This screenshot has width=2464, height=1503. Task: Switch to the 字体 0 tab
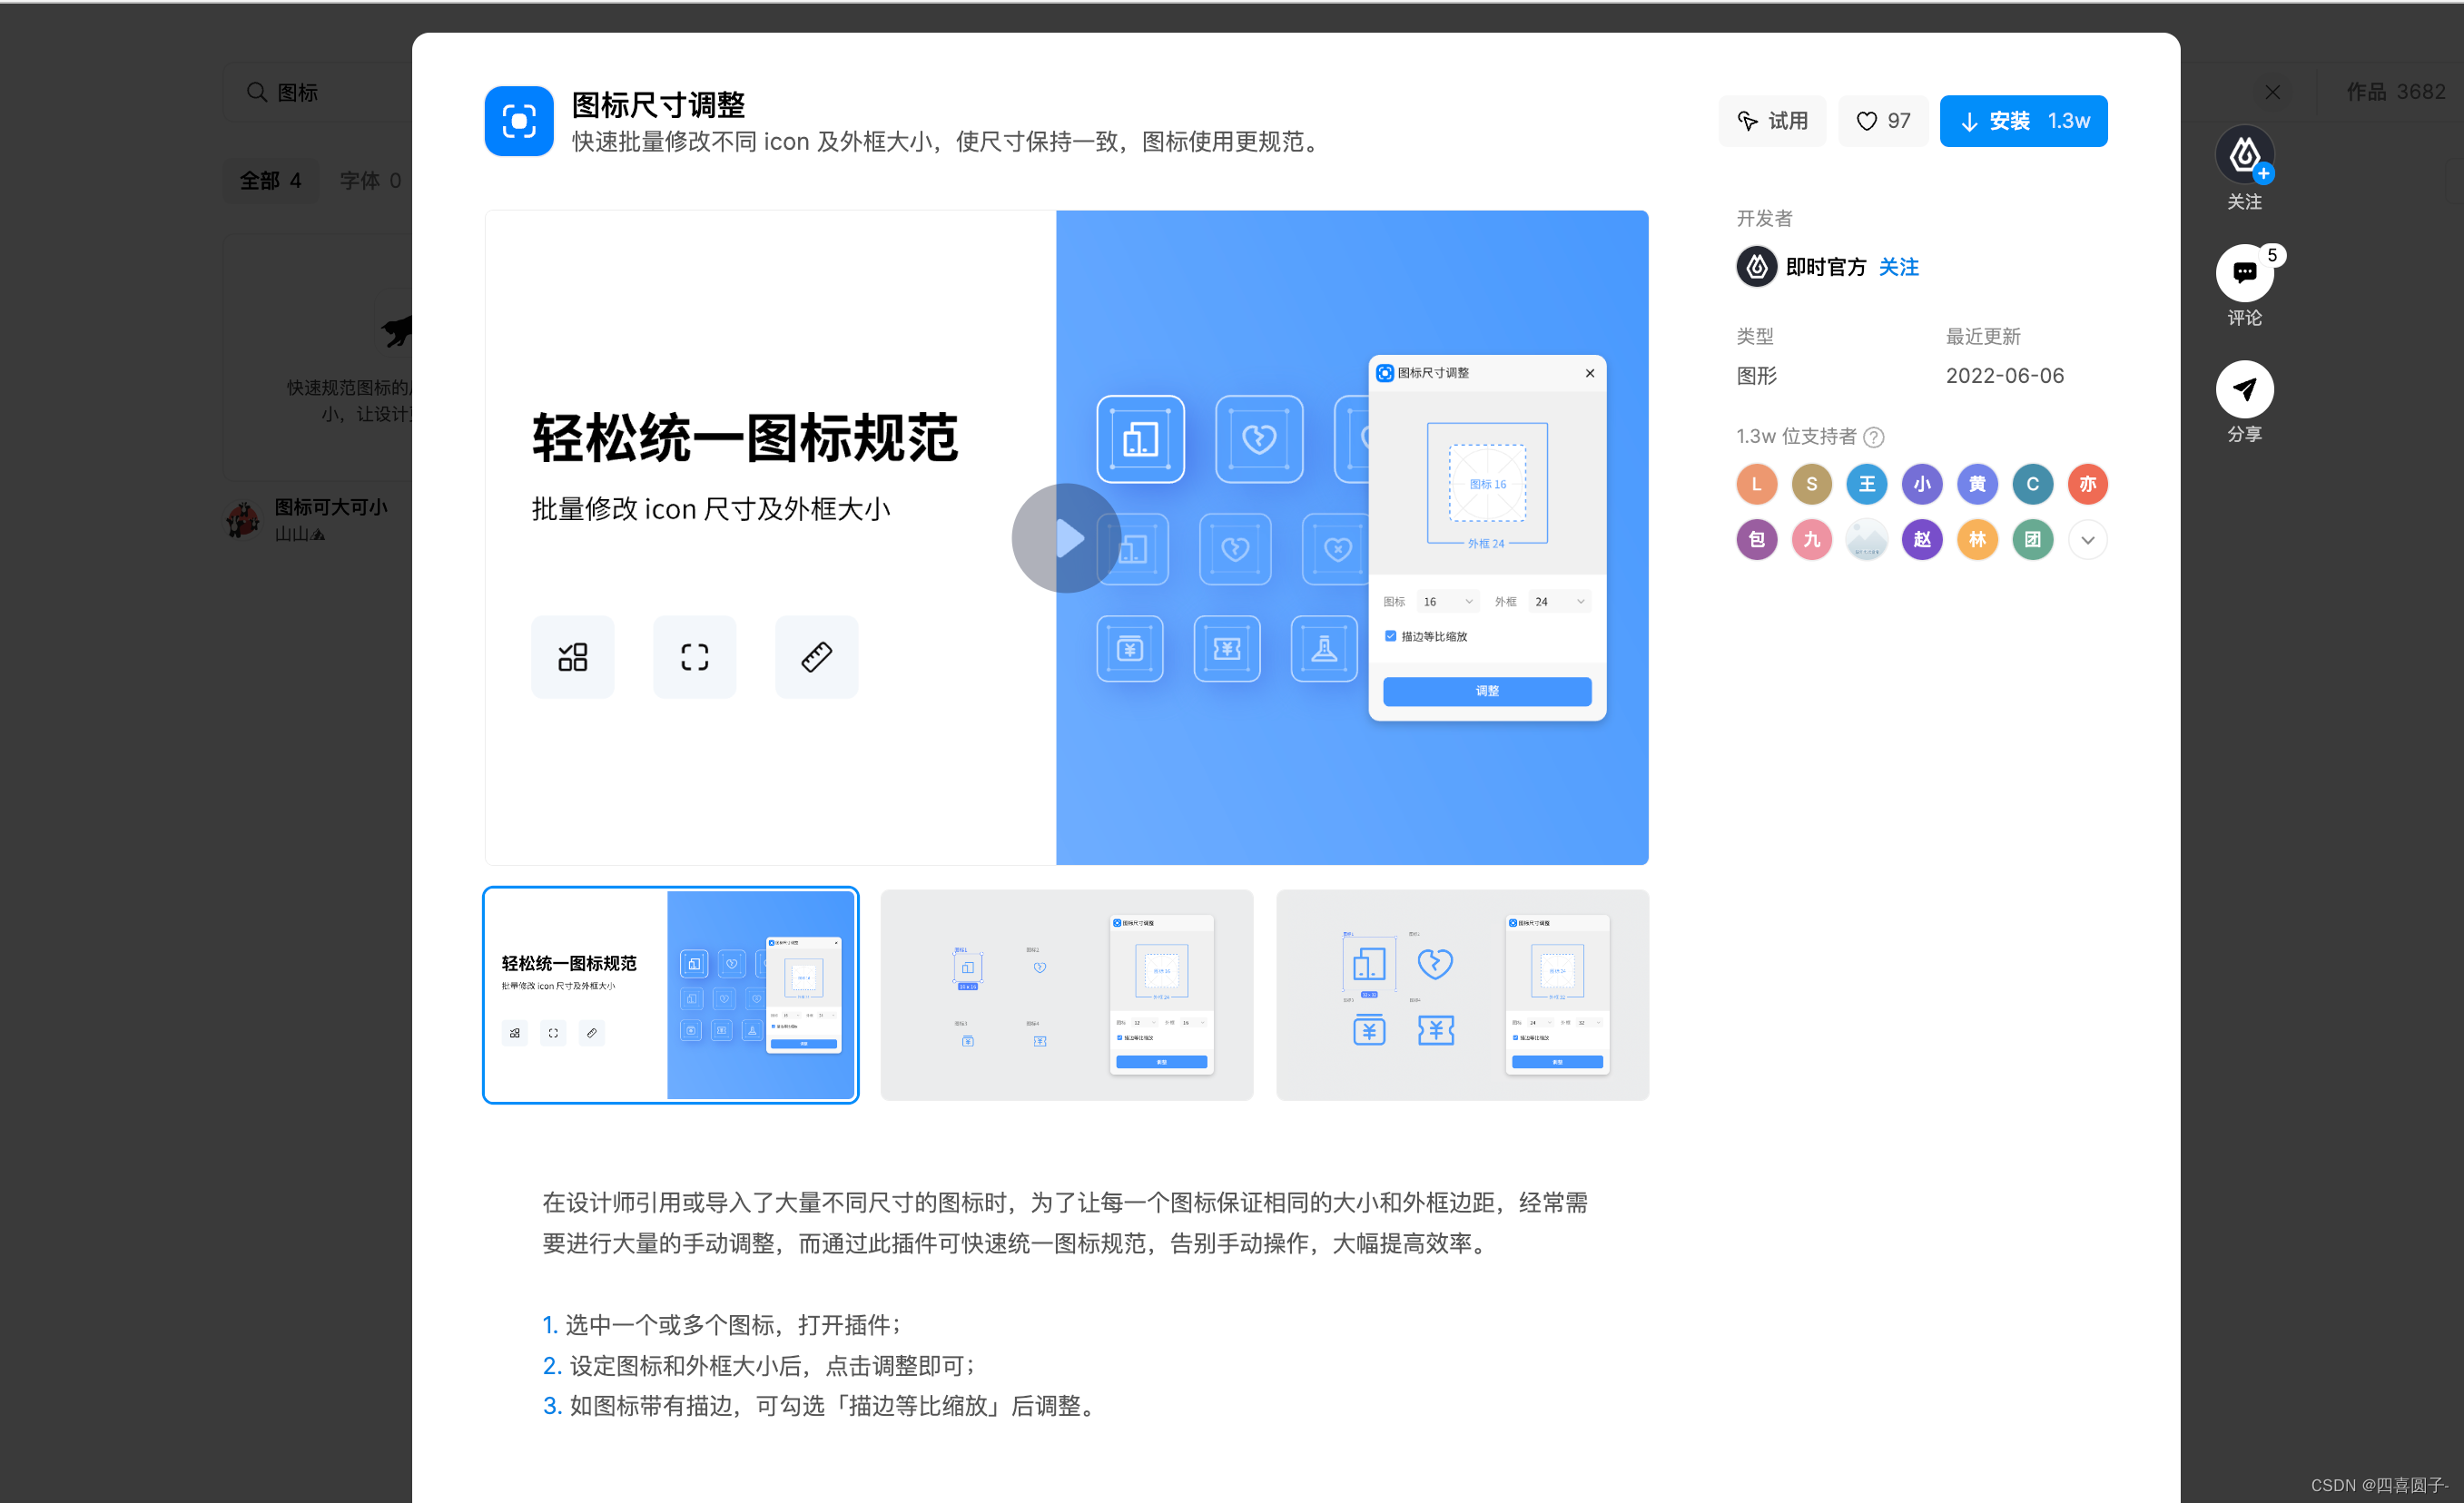370,181
